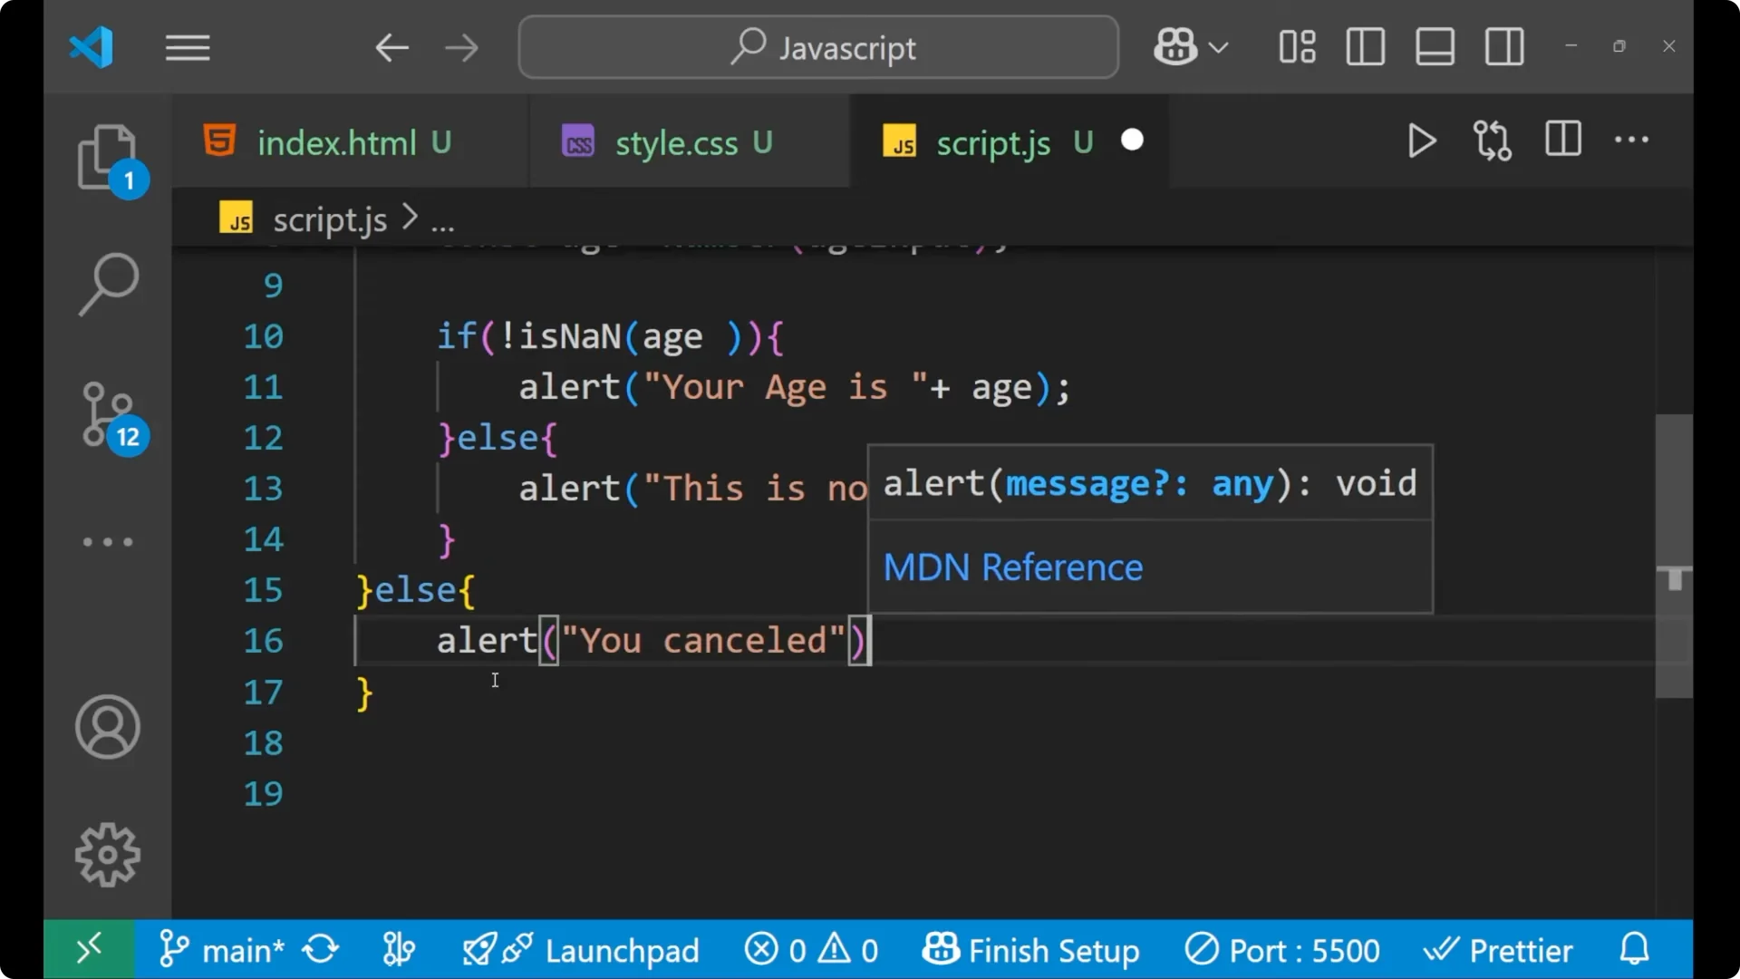
Task: Click the Javascript command center search box
Action: coord(817,47)
